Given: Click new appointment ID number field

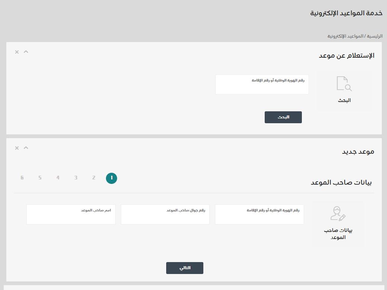Looking at the screenshot, I should [x=259, y=215].
